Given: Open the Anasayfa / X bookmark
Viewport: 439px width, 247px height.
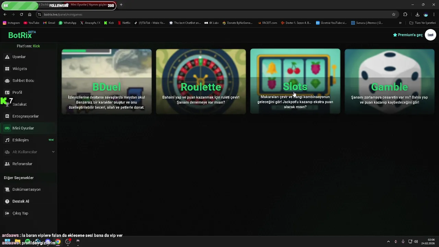Looking at the screenshot, I should (x=90, y=23).
